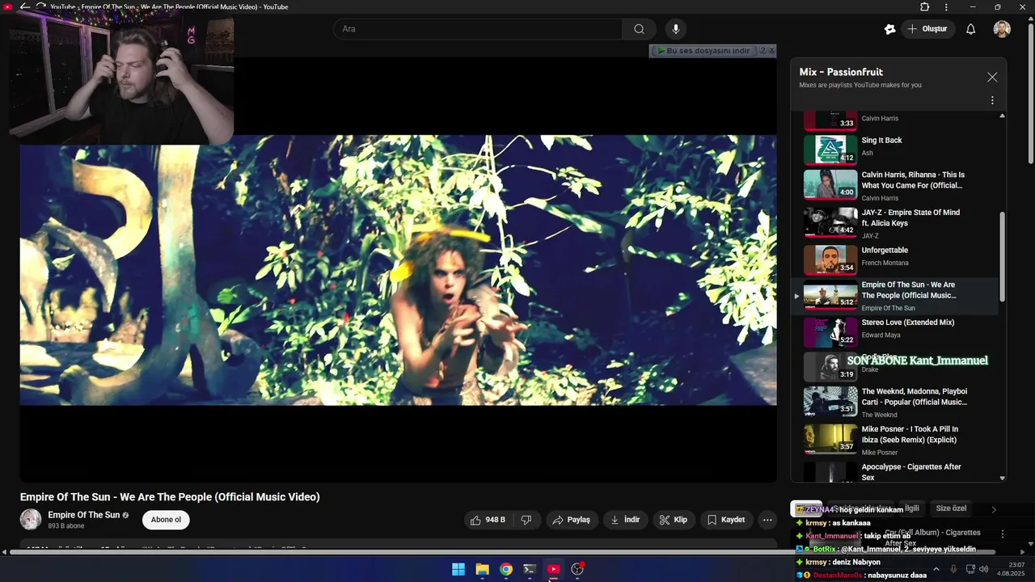Click the Oluştur create button
Screen dimensions: 1035x582
point(927,29)
